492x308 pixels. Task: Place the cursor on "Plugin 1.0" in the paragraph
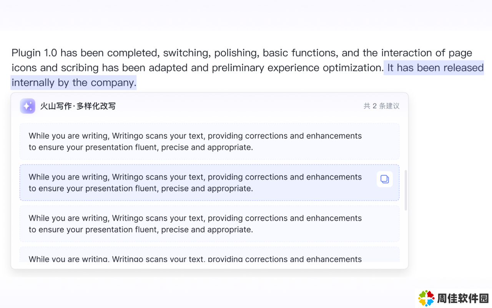click(x=34, y=53)
